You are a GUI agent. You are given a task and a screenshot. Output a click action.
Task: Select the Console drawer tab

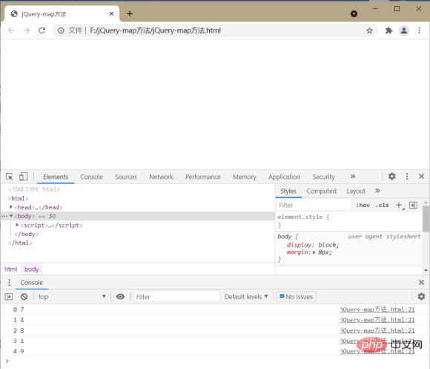32,283
